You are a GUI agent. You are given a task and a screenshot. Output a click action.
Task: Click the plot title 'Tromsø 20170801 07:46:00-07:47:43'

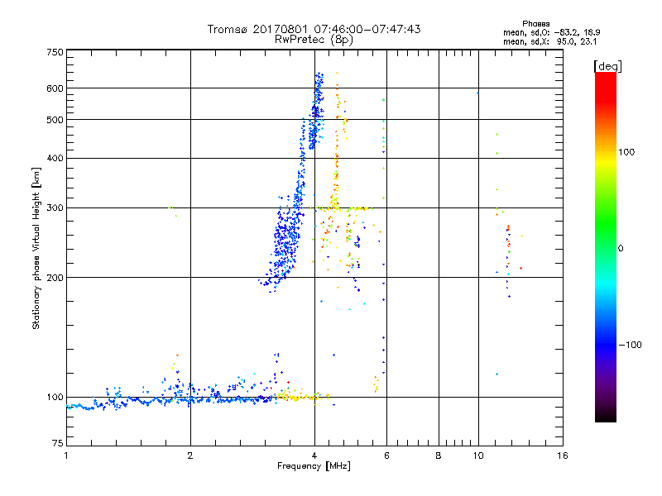(314, 29)
